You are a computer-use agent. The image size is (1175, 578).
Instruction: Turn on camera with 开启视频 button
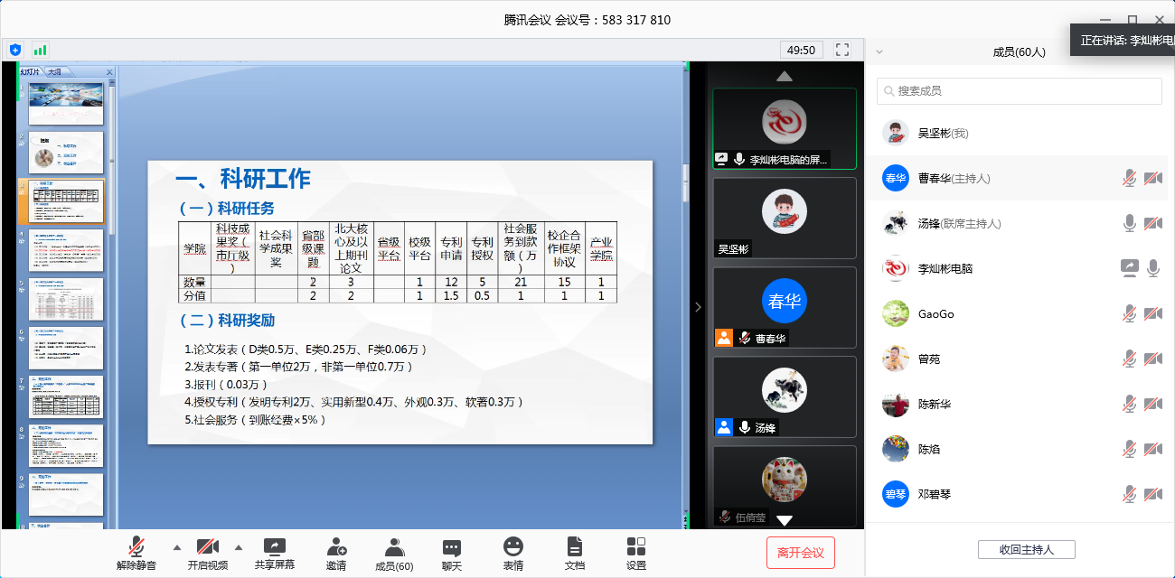click(208, 553)
